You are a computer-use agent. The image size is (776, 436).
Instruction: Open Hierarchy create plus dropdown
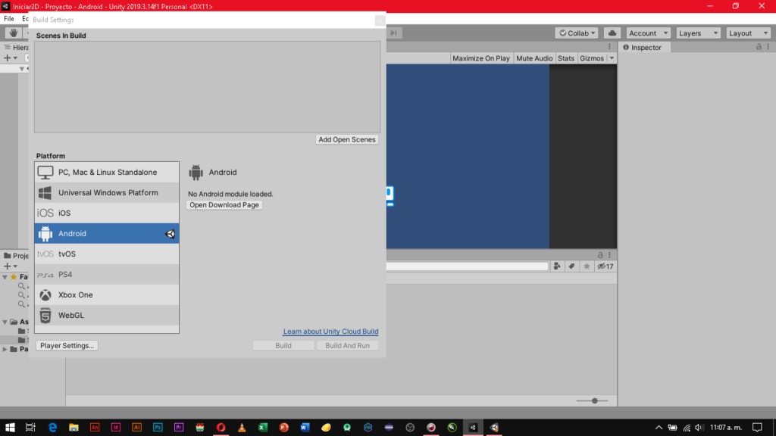click(x=11, y=58)
